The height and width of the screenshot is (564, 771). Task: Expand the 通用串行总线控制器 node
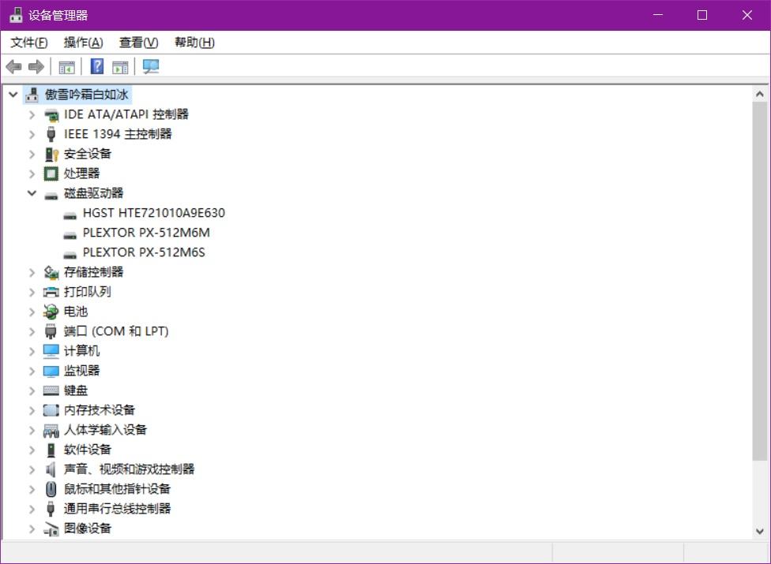coord(32,508)
